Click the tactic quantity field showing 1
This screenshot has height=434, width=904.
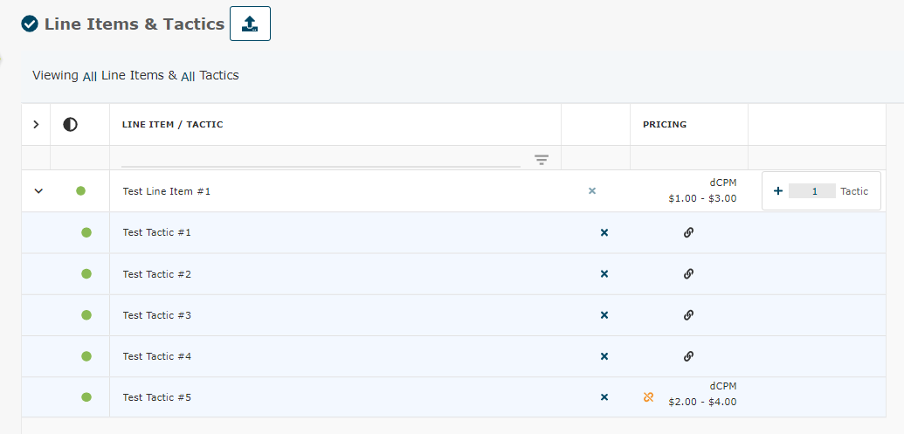[811, 190]
